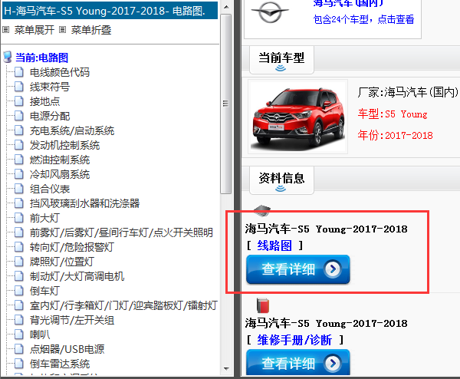460x379 pixels.
Task: Click the tree panel vertical scrollbar thumb
Action: click(x=226, y=104)
